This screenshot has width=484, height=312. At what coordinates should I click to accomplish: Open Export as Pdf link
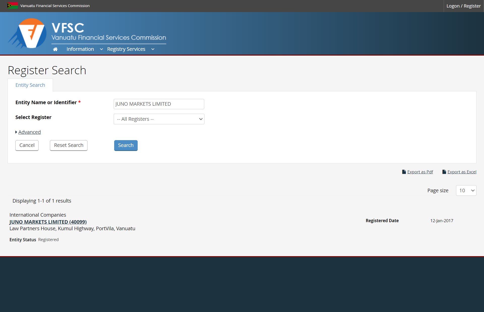tap(420, 172)
